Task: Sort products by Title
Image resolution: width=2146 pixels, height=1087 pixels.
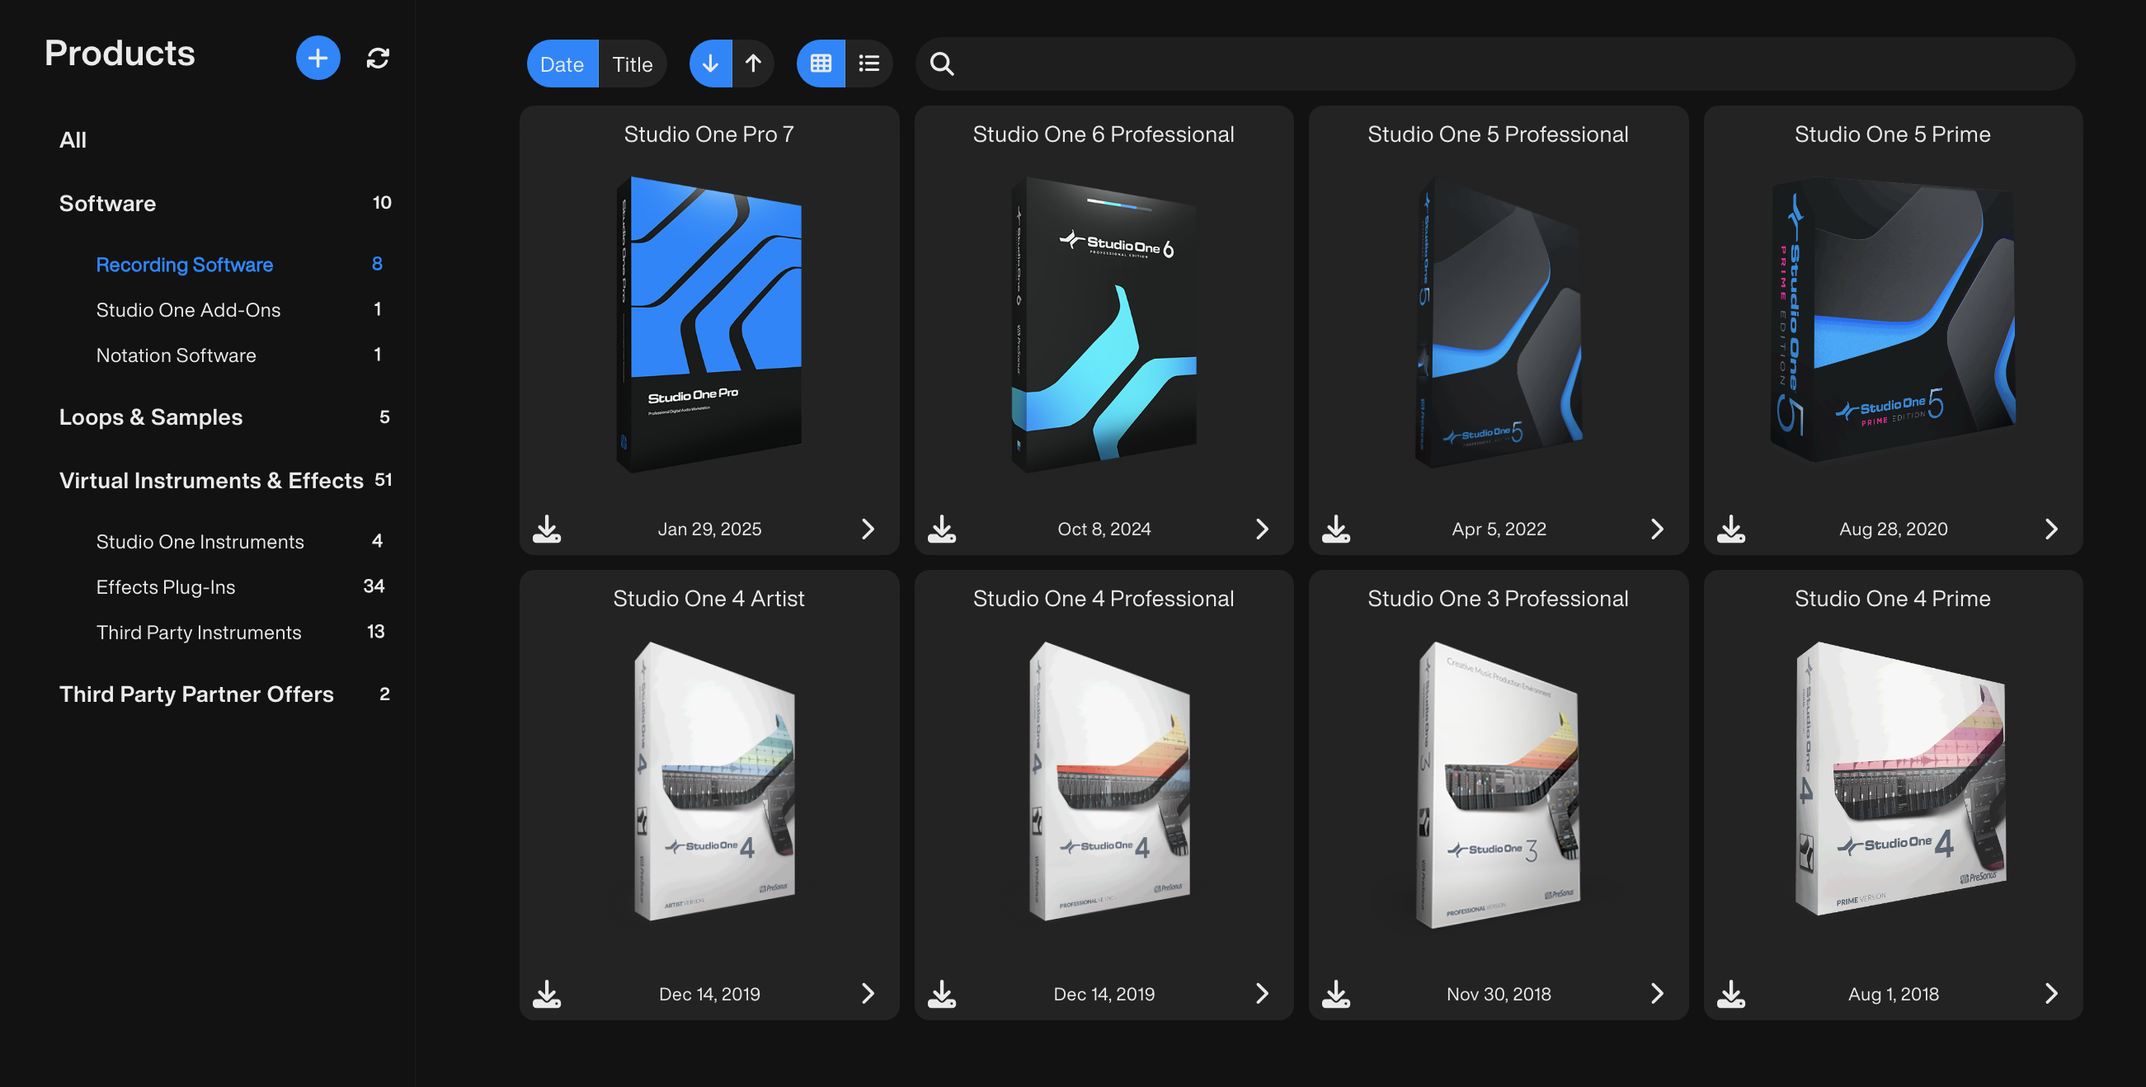Action: coord(632,64)
